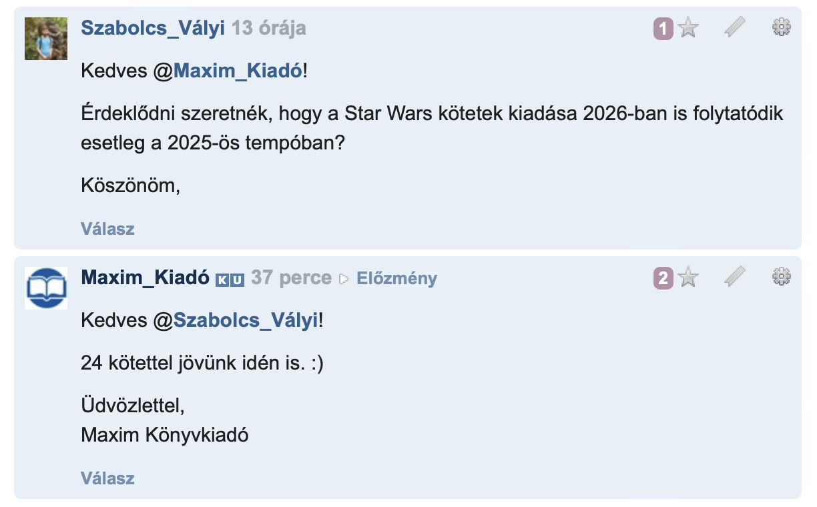The image size is (817, 507).
Task: Star Szabolcs_Vályi's comment as favorite
Action: [x=688, y=28]
